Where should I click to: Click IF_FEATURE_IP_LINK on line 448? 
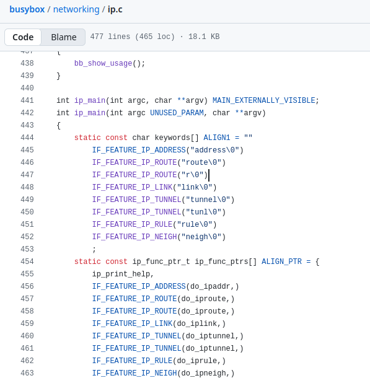[x=133, y=187]
